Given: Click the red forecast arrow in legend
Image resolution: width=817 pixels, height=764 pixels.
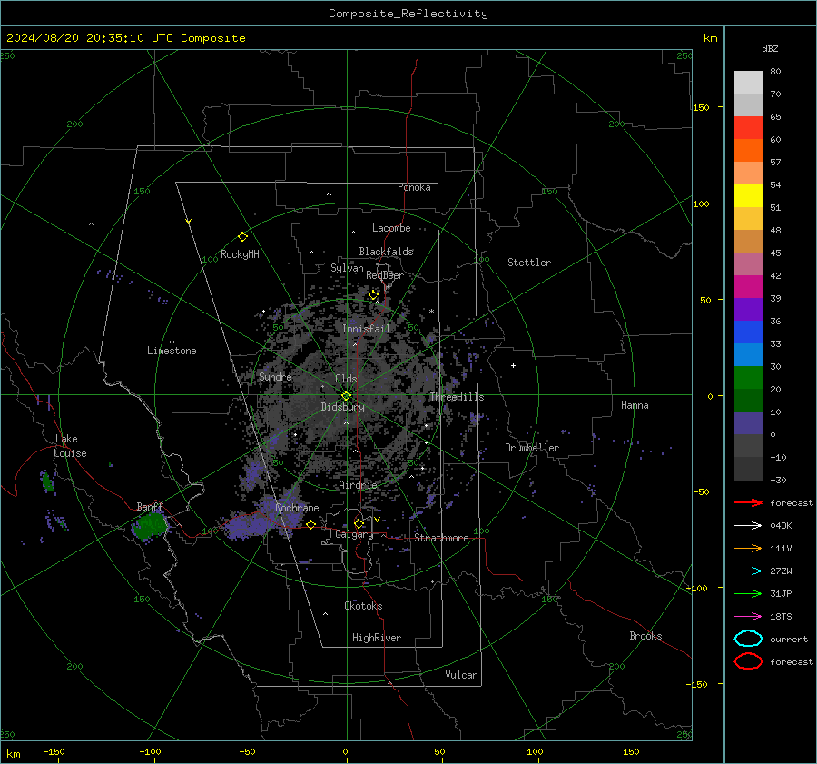Looking at the screenshot, I should [748, 502].
